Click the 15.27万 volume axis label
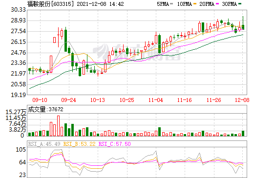 click(16, 112)
